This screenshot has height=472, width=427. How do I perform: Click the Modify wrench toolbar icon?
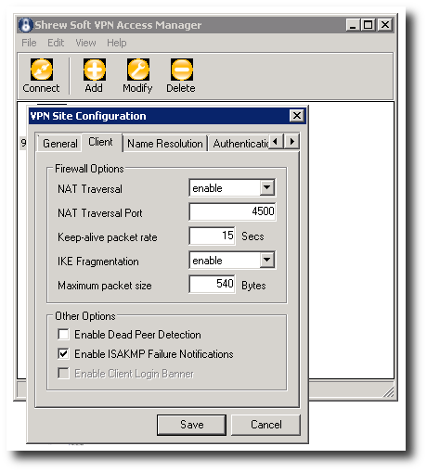pyautogui.click(x=138, y=70)
